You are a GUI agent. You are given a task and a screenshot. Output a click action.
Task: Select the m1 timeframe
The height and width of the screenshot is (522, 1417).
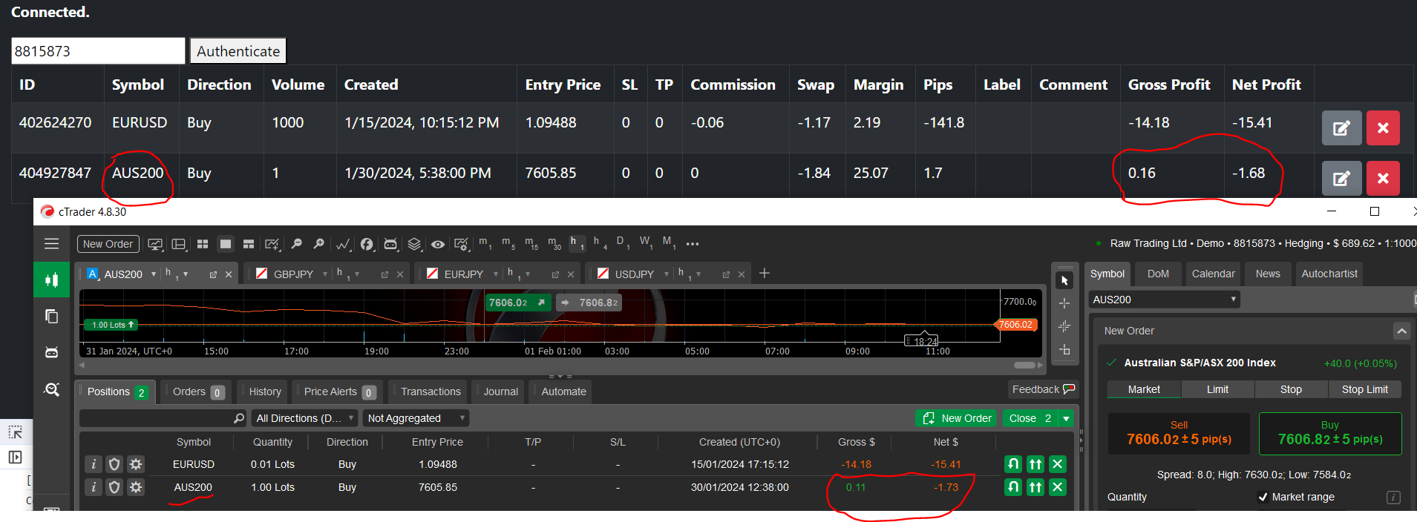pos(484,242)
